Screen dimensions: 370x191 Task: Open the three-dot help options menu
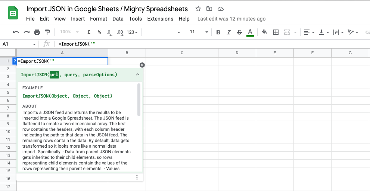[x=137, y=177]
